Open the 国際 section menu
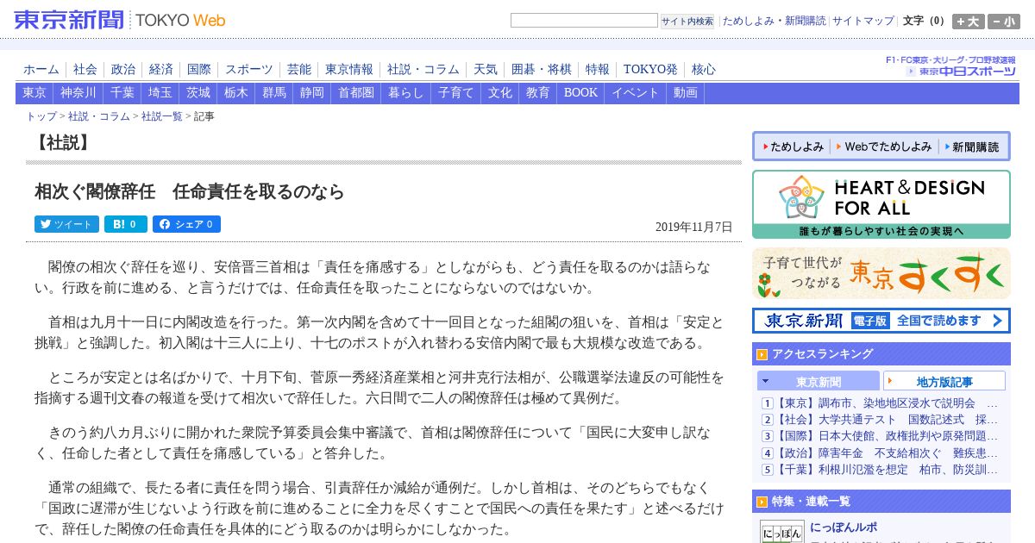This screenshot has width=1035, height=543. click(x=199, y=70)
